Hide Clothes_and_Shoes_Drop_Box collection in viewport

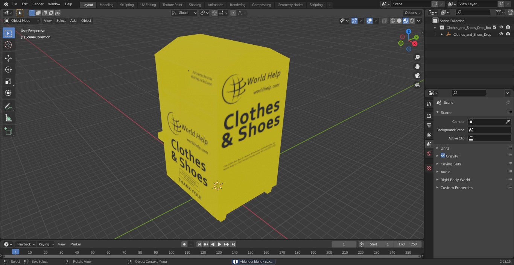(501, 27)
